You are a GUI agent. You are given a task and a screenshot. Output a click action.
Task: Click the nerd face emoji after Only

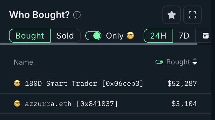coord(130,36)
